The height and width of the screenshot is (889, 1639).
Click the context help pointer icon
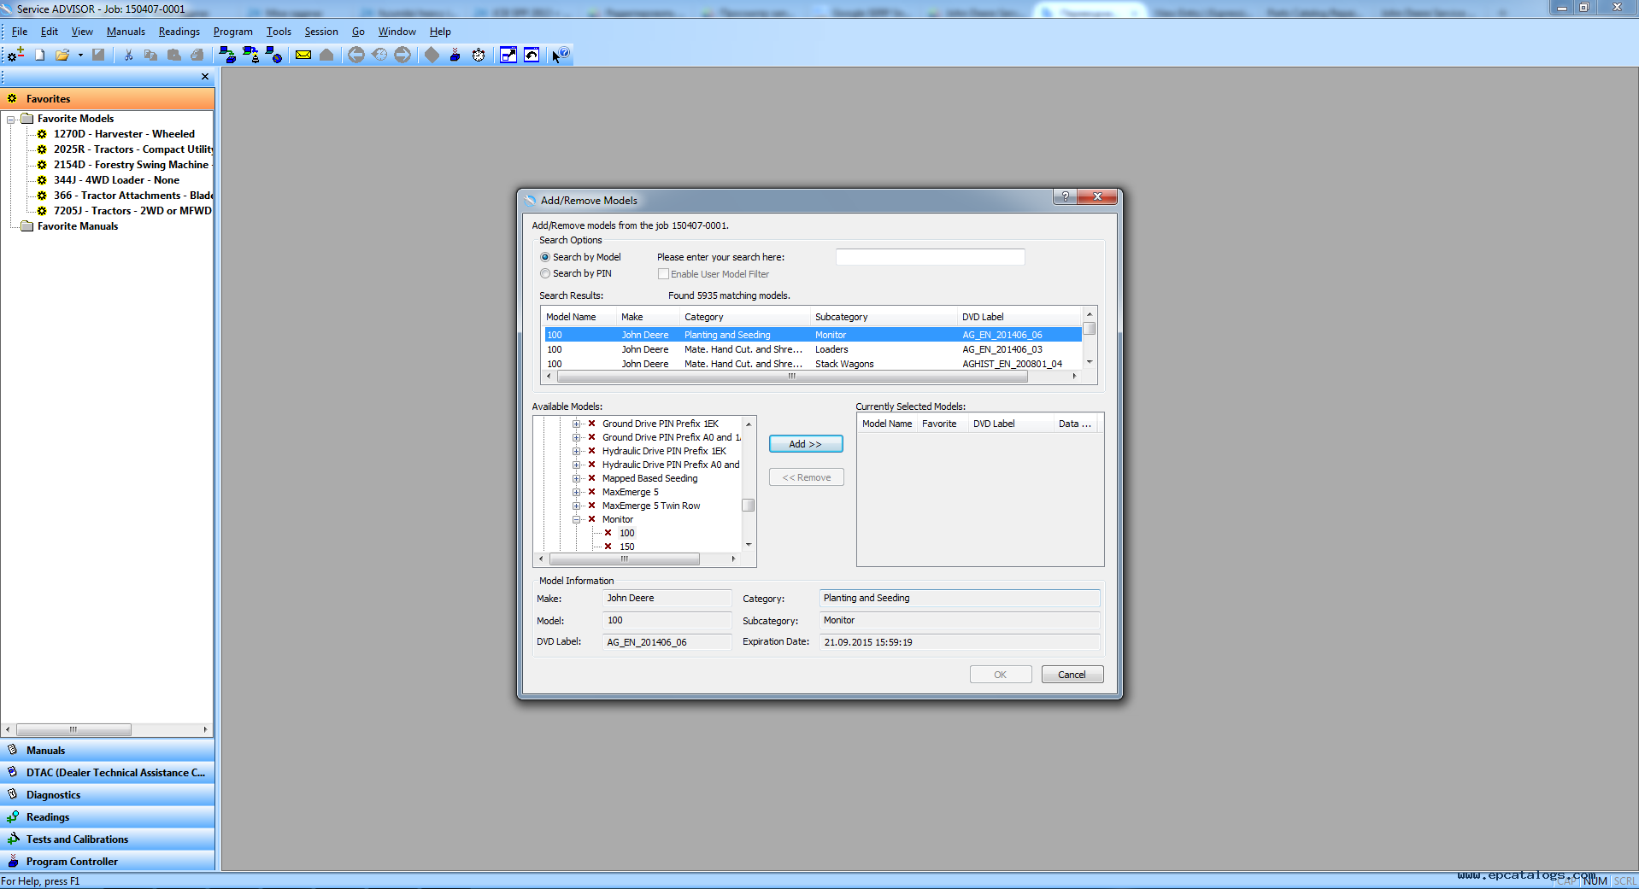560,55
